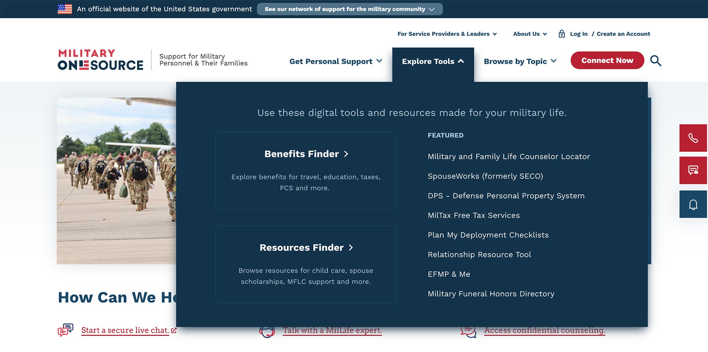Click the search magnifier icon

pos(656,61)
